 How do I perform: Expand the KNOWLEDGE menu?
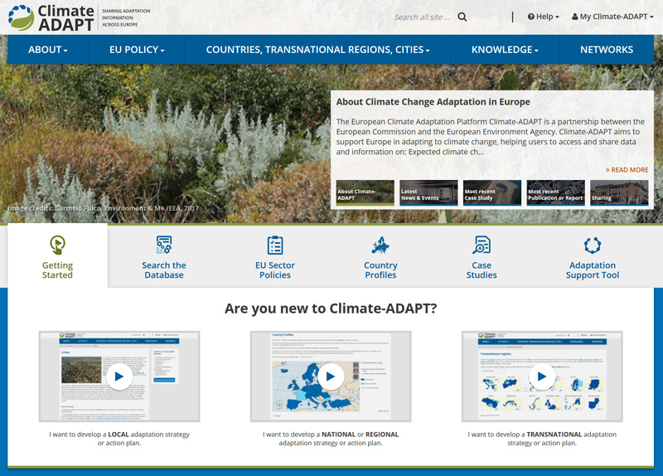[x=505, y=50]
